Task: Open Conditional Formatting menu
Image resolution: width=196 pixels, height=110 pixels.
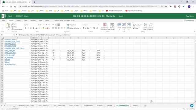Action: tap(105, 27)
